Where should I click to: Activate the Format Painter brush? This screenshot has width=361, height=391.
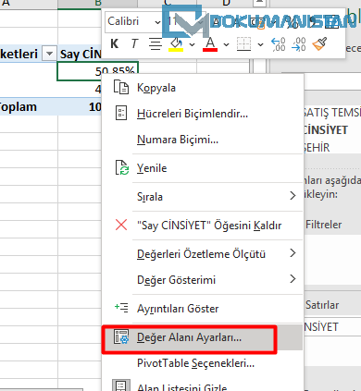click(319, 44)
